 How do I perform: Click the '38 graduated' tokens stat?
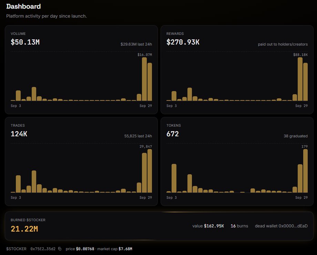coord(296,136)
